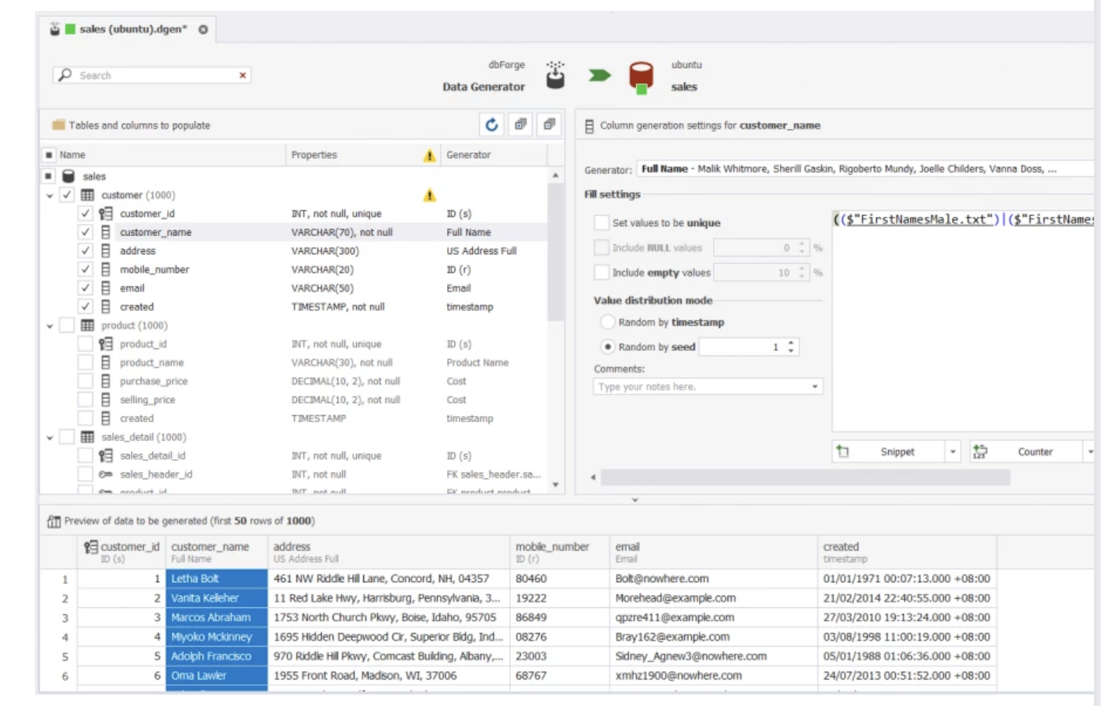Click the Snippet button
1101x706 pixels.
(890, 452)
